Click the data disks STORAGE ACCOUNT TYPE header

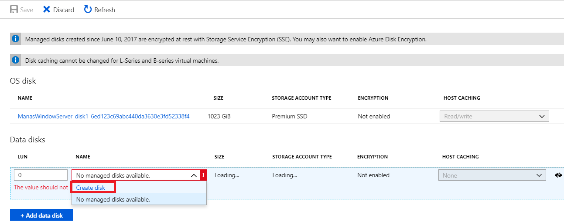302,157
